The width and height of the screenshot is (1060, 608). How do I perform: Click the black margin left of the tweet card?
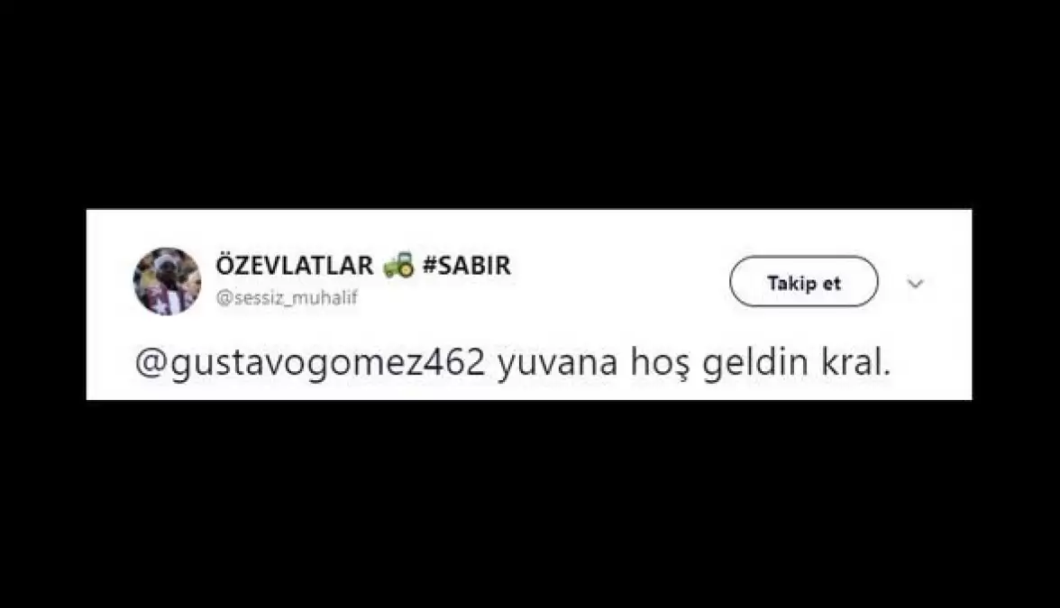pos(42,304)
